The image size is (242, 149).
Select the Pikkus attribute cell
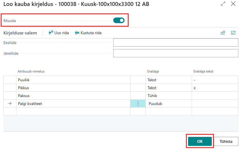coord(73,88)
